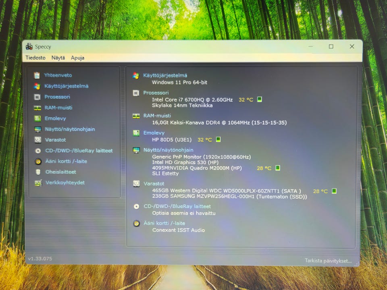Image resolution: width=387 pixels, height=290 pixels.
Task: Select Prosessori in the sidebar
Action: pos(57,97)
